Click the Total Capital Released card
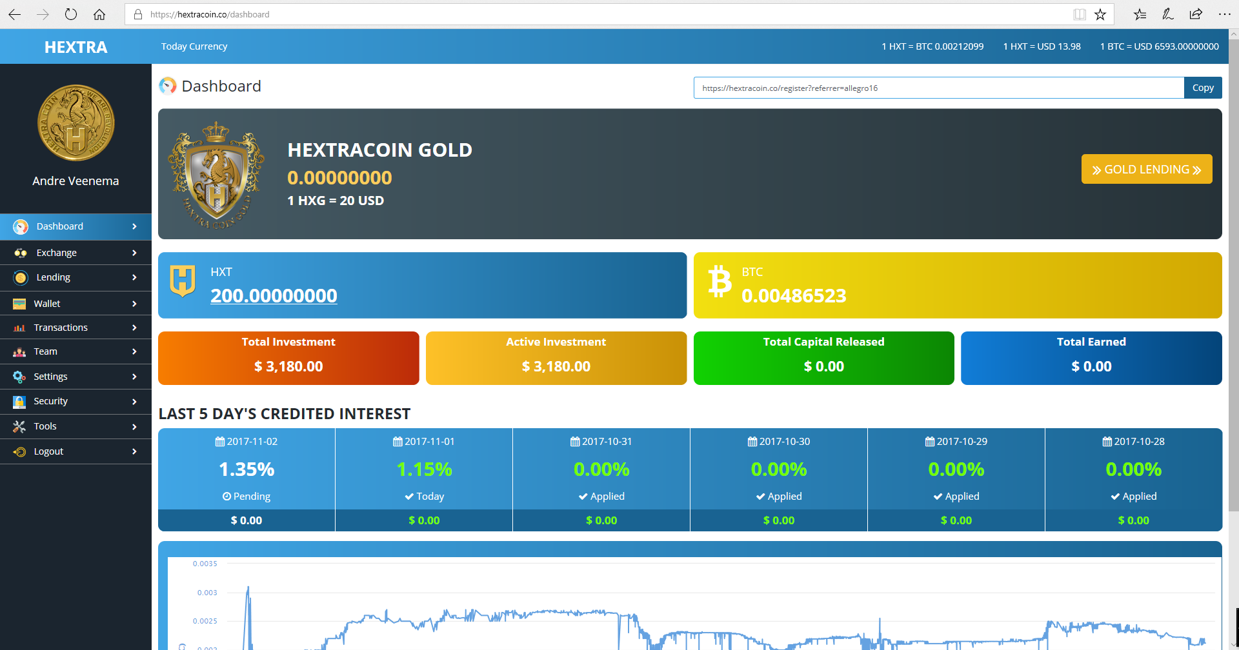The image size is (1239, 650). [x=824, y=358]
